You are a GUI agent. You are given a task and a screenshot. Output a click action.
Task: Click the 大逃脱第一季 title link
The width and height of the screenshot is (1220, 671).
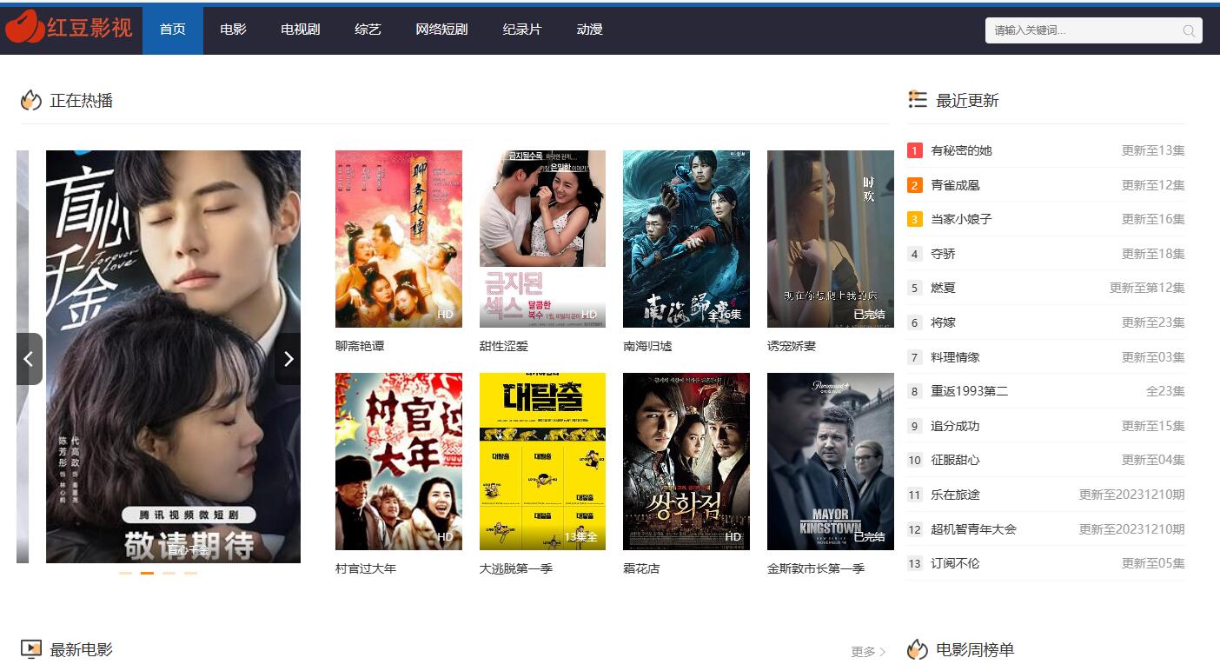[516, 568]
